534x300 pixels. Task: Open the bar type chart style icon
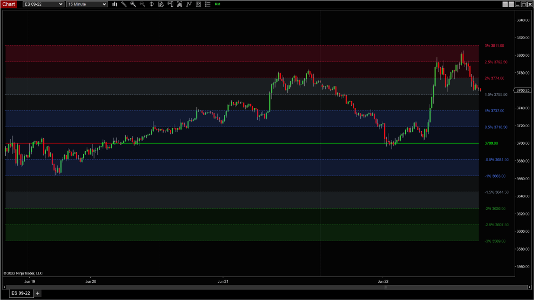(x=115, y=4)
